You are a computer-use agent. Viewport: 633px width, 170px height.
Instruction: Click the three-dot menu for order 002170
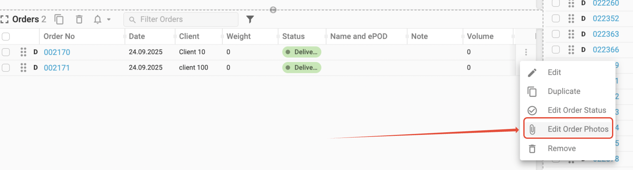point(526,52)
